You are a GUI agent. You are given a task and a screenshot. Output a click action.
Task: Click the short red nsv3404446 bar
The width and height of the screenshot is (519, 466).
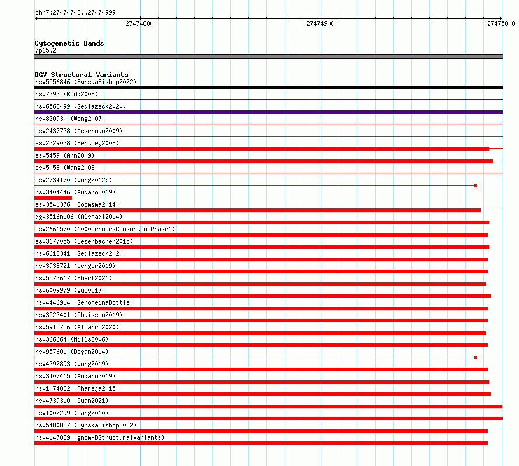53,198
